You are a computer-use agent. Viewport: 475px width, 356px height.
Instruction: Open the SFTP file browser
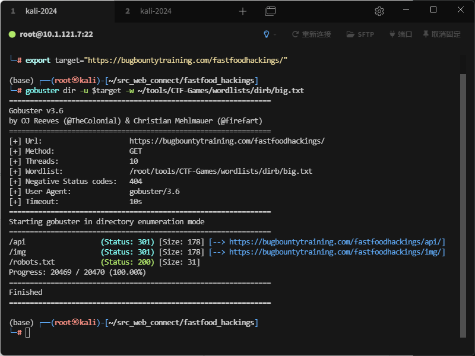click(x=360, y=34)
